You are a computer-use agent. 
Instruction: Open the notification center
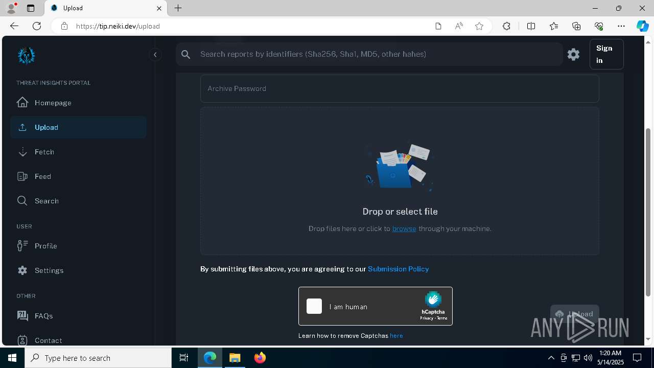click(x=637, y=358)
